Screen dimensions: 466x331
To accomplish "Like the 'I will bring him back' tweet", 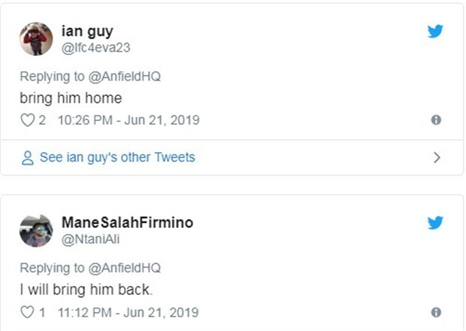I will click(x=27, y=312).
